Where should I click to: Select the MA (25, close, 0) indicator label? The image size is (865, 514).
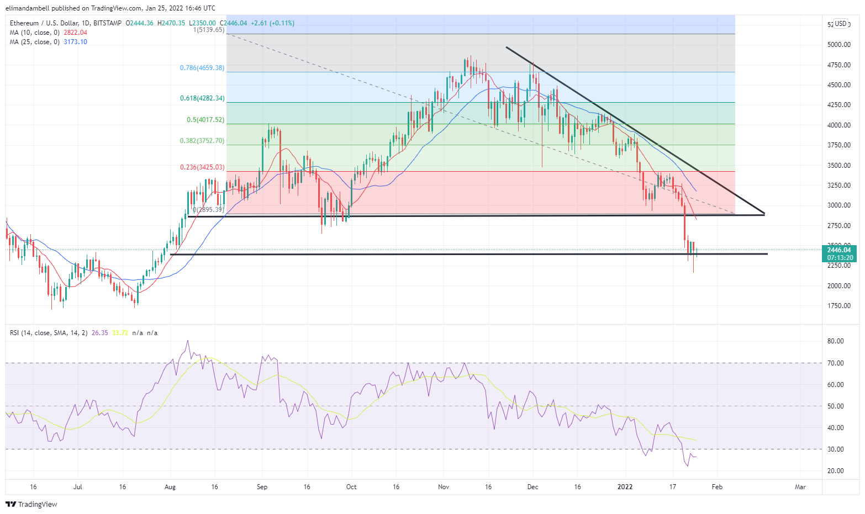pyautogui.click(x=34, y=42)
